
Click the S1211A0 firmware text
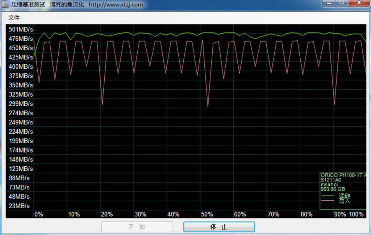click(x=331, y=180)
